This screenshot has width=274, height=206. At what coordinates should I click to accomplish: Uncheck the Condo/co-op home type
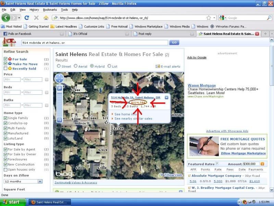point(5,123)
